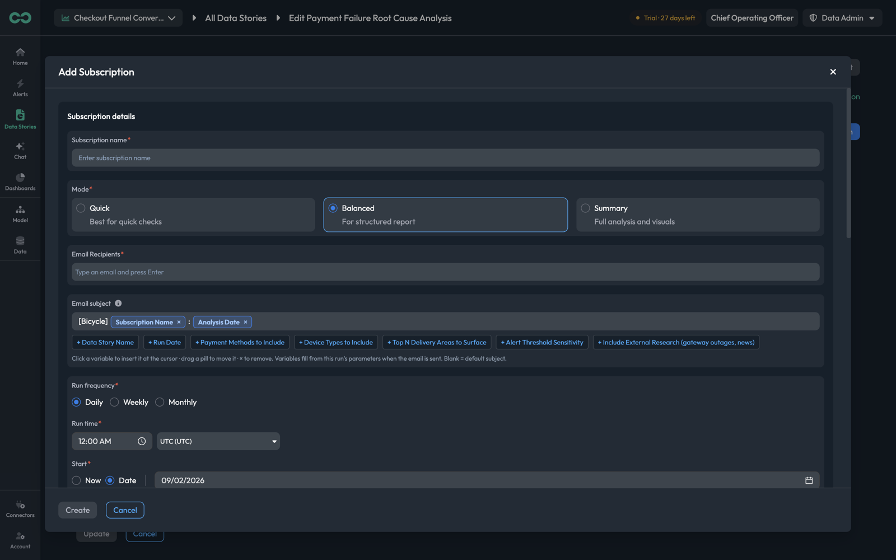Insert Payment Methods to Include variable
This screenshot has height=560, width=896.
pyautogui.click(x=240, y=342)
